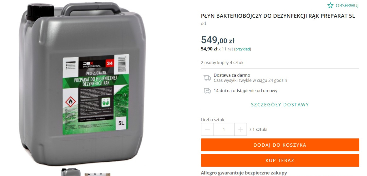
Task: Focus the quantity input field
Action: tap(224, 129)
